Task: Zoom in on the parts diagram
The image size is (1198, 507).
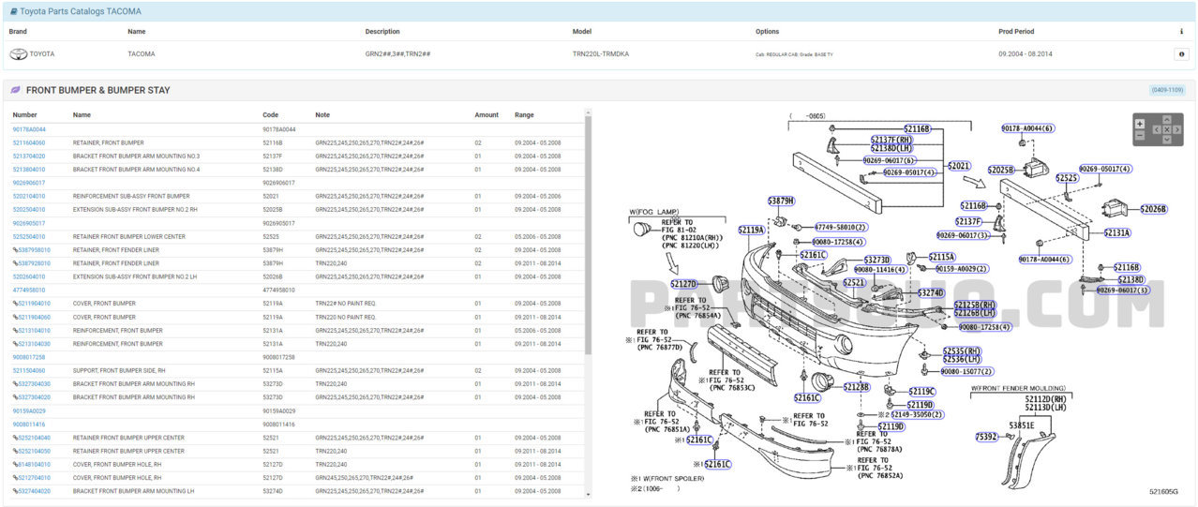Action: [1140, 124]
